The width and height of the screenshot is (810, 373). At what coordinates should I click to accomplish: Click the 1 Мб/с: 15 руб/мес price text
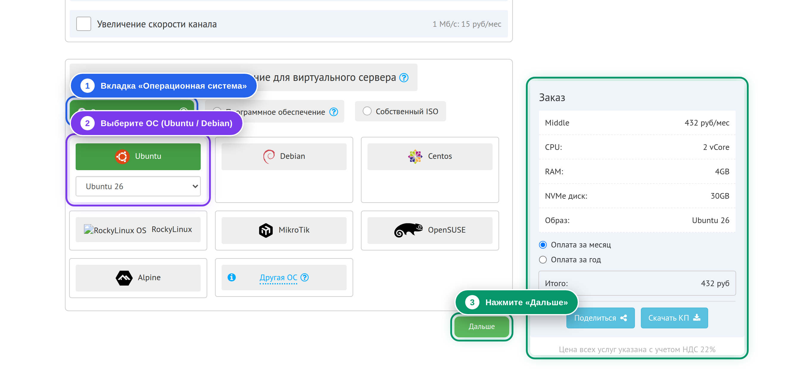467,24
